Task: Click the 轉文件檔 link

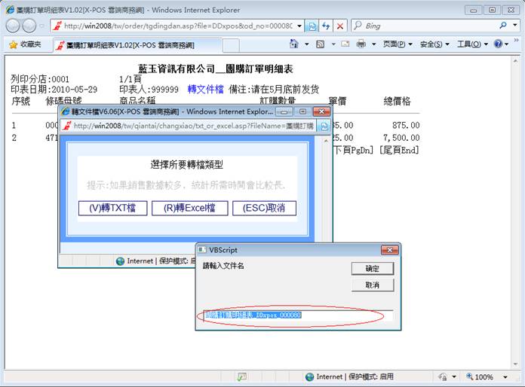Action: pyautogui.click(x=205, y=88)
